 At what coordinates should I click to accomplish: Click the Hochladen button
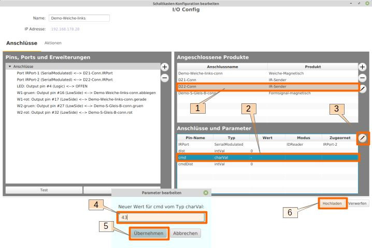tap(332, 204)
